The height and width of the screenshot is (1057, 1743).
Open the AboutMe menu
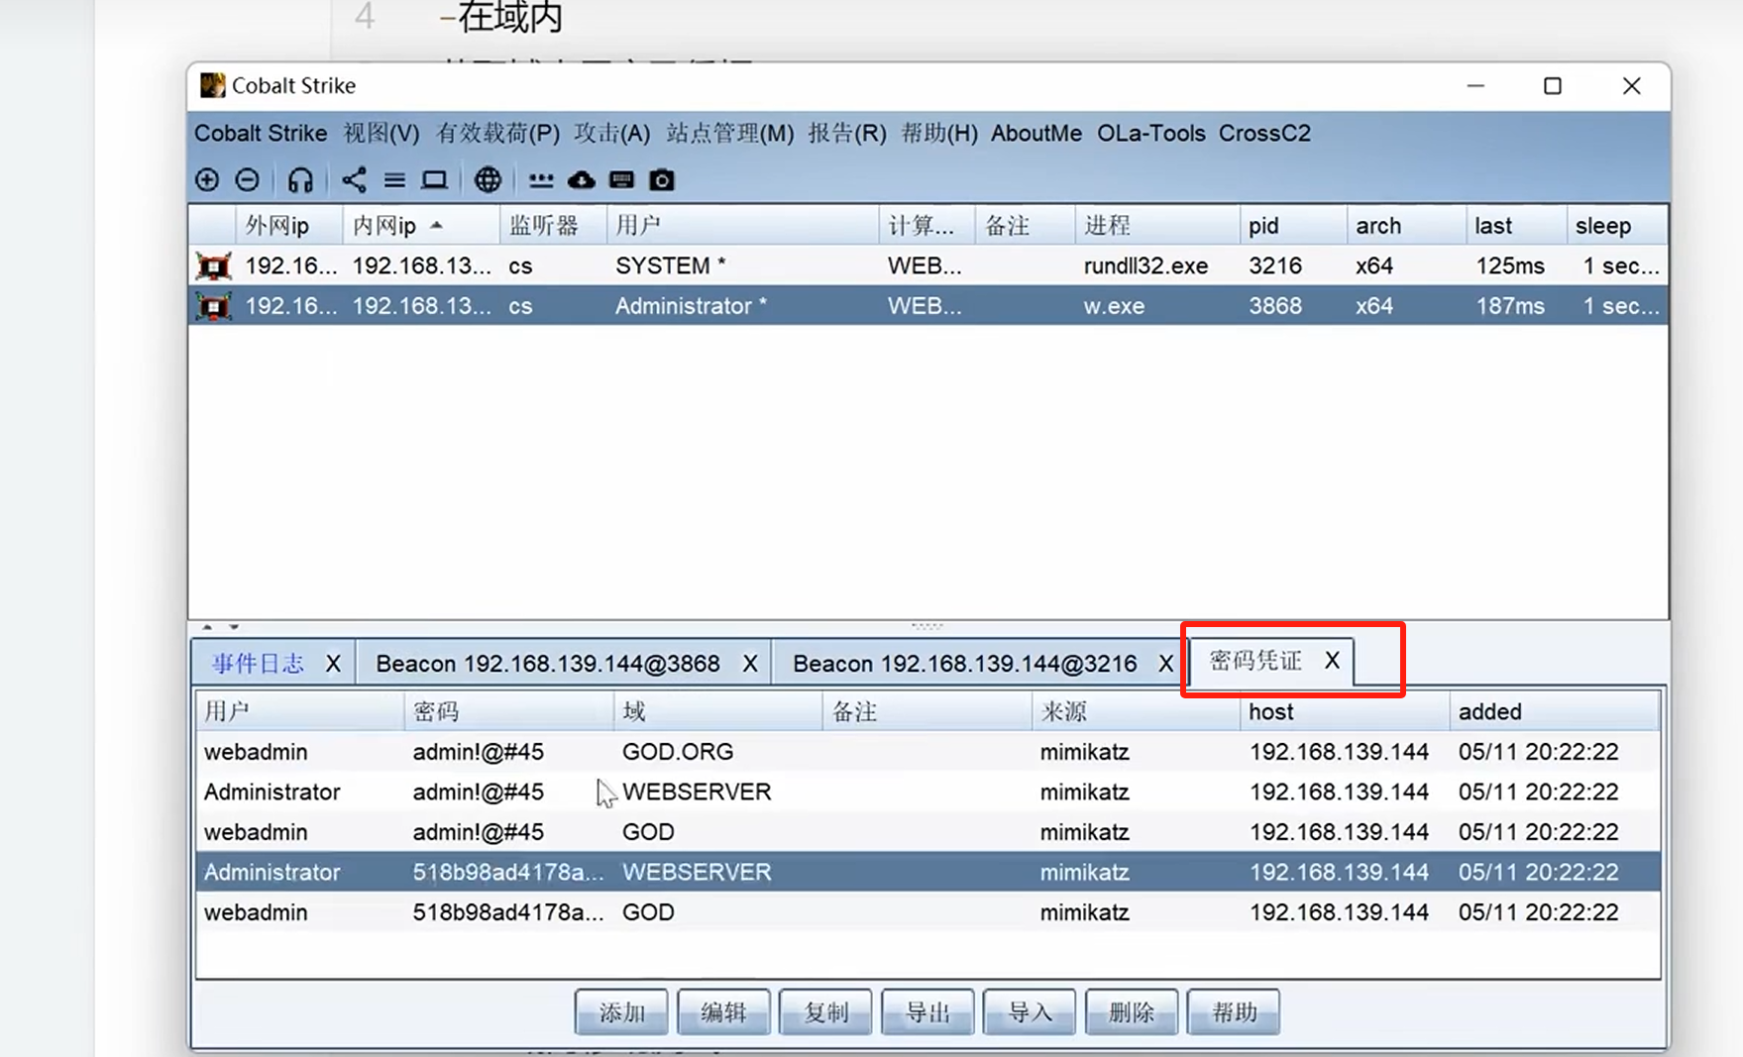click(1036, 134)
